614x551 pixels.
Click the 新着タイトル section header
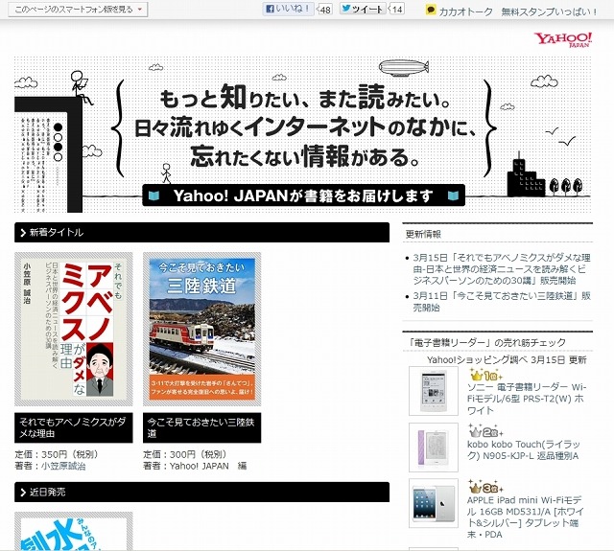pyautogui.click(x=201, y=232)
